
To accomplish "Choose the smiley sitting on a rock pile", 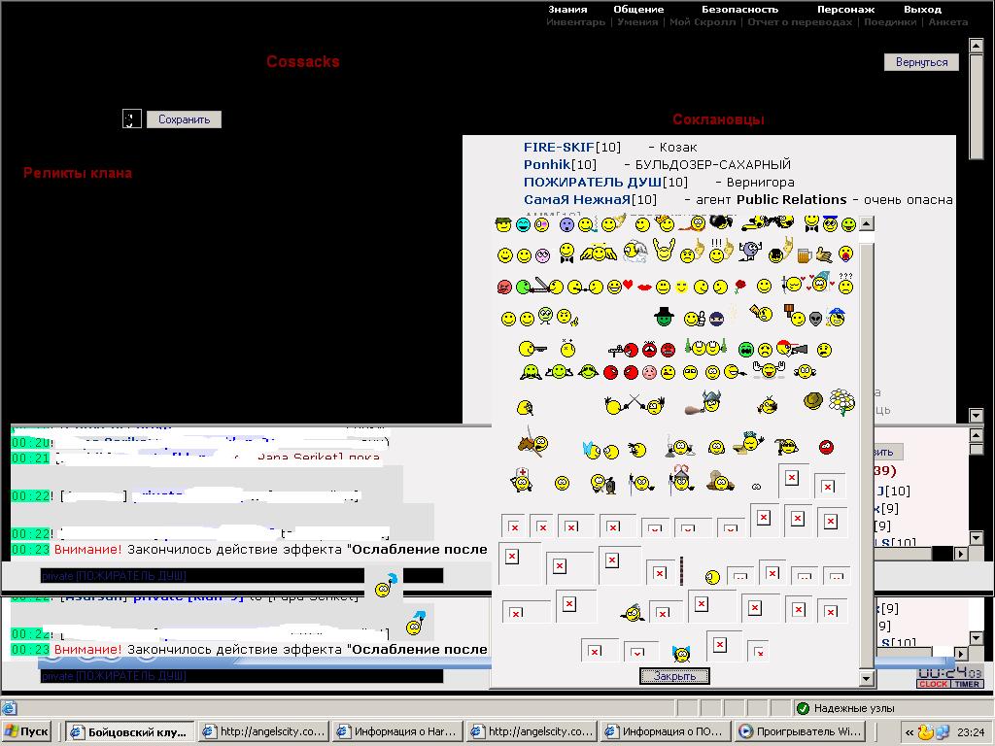I will click(x=720, y=481).
